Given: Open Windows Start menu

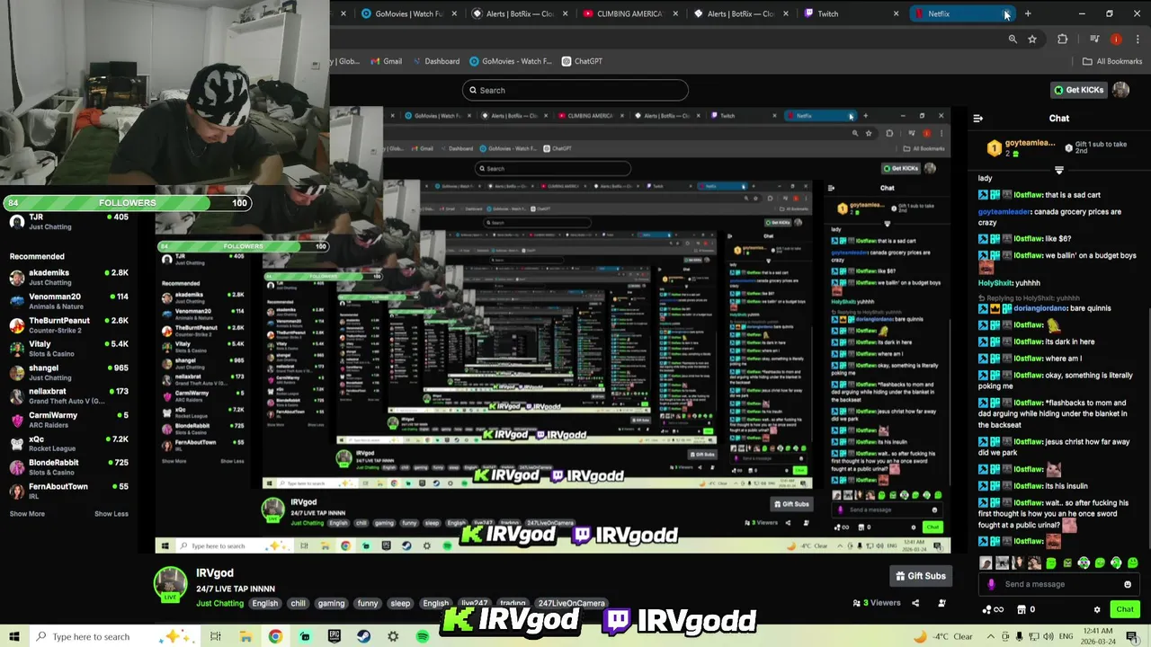Looking at the screenshot, I should click(x=13, y=636).
